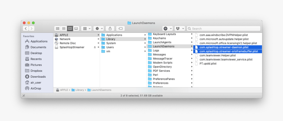Expand the Preferences folder arrow
283x121 pixels.
[192, 83]
